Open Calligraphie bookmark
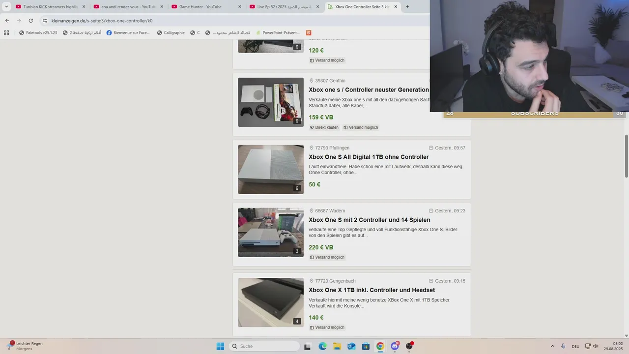This screenshot has height=354, width=629. 171,33
